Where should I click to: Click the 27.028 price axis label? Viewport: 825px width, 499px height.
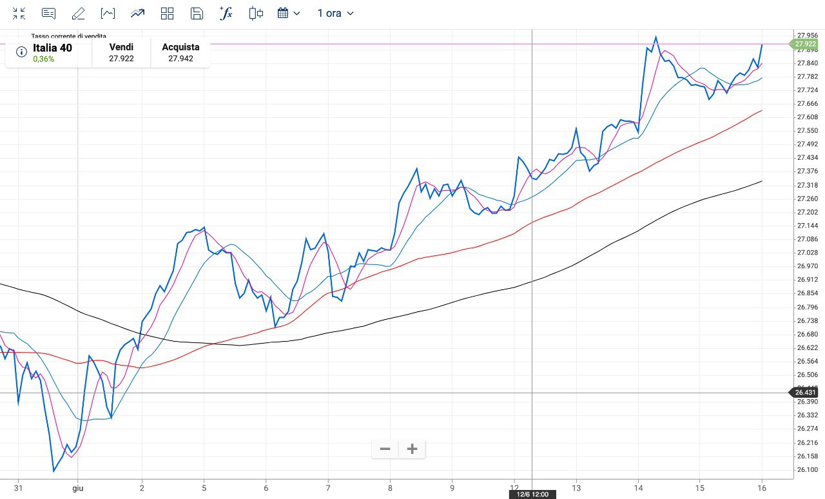(x=807, y=253)
